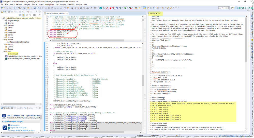This screenshot has width=254, height=138.
Task: Click the green Run button icon
Action: [x=125, y=8]
